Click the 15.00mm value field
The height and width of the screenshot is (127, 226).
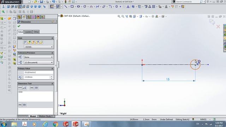click(37, 77)
